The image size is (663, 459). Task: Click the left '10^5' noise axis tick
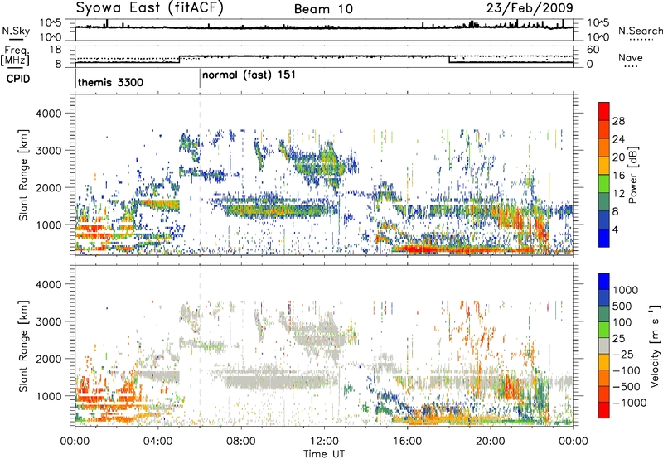point(51,22)
